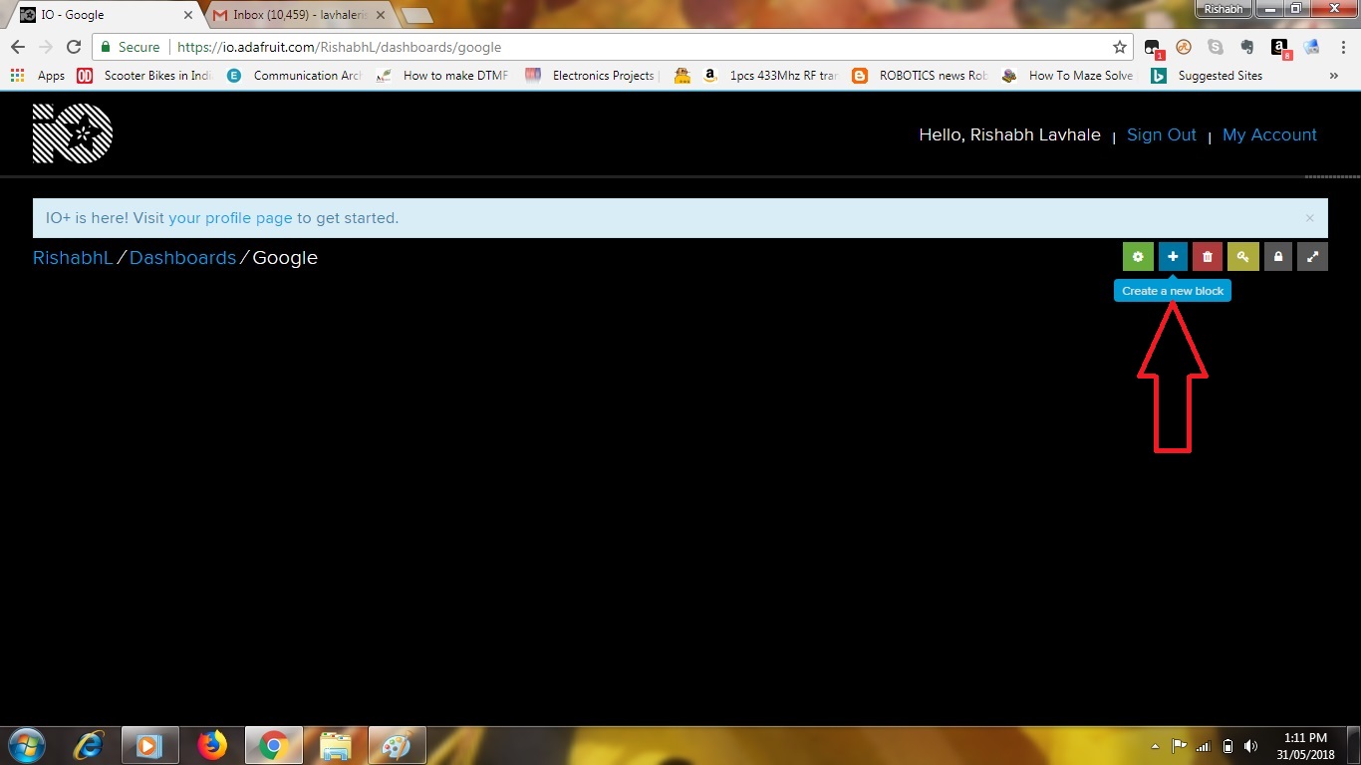Launch Internet Explorer from the taskbar
Image resolution: width=1361 pixels, height=765 pixels.
click(91, 745)
